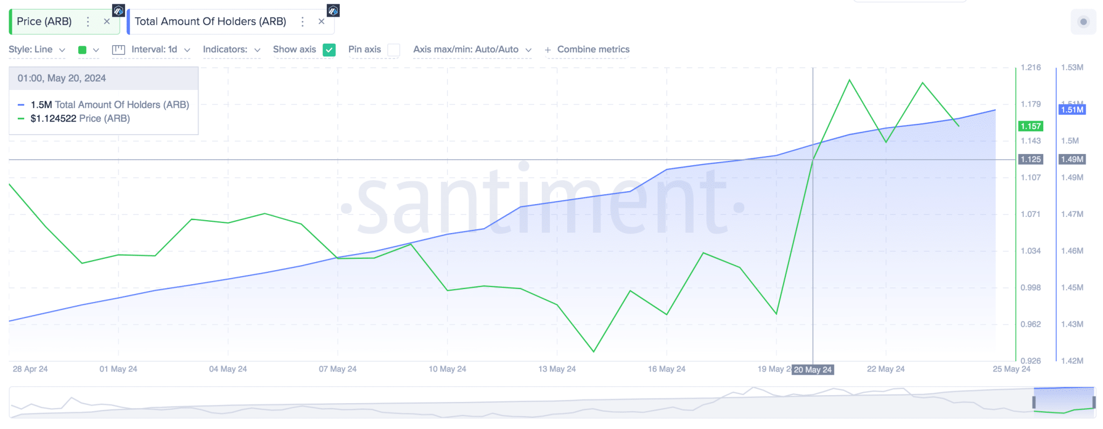
Task: Click the 1.49M crosshair holders label
Action: (x=1072, y=159)
